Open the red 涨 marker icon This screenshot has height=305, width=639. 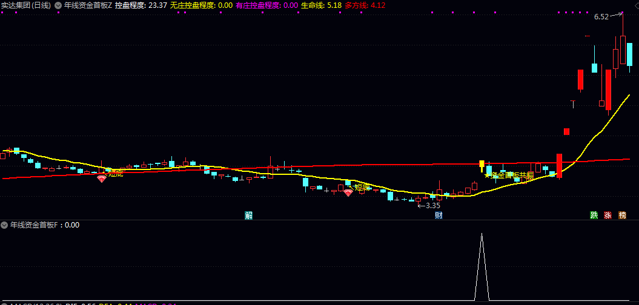608,215
